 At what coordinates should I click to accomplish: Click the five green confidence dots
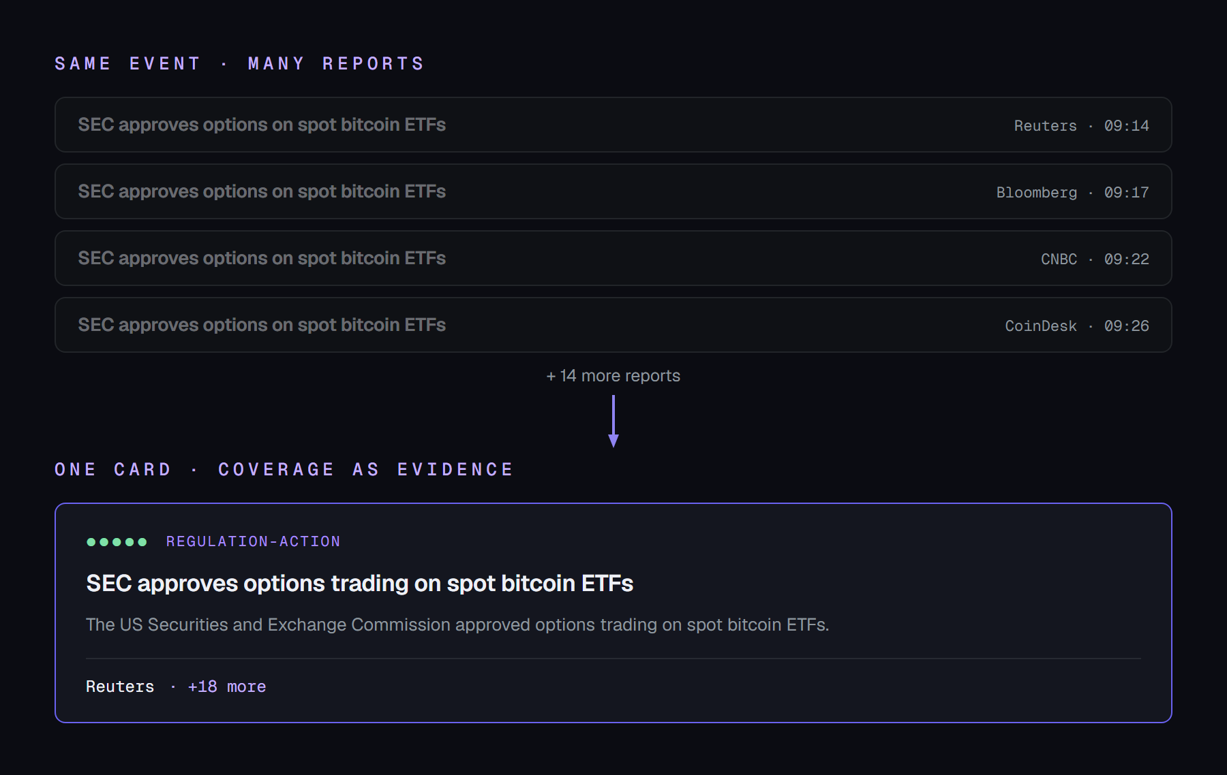click(117, 542)
